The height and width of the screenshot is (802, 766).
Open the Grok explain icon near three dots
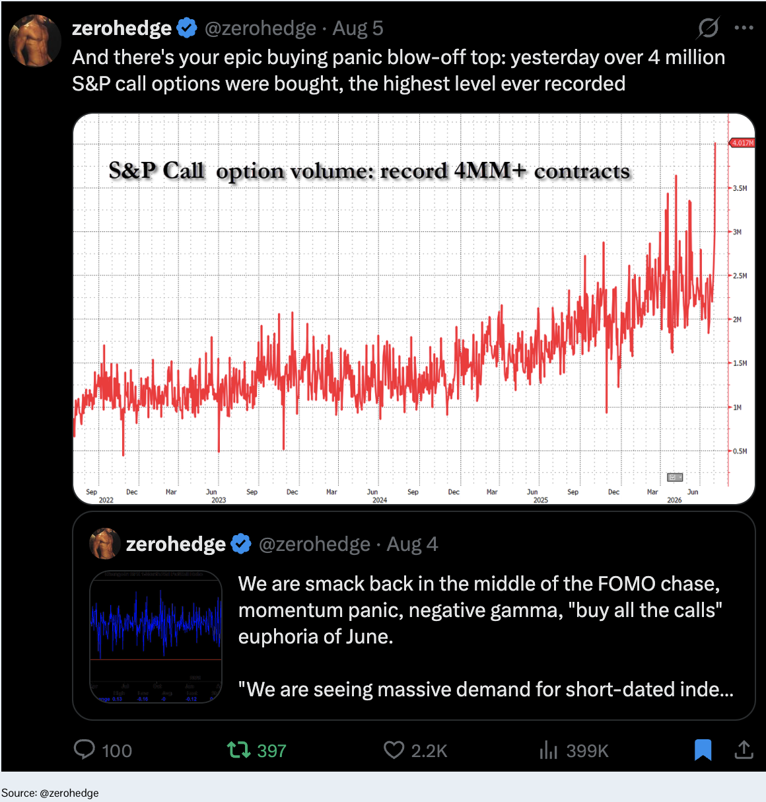[x=708, y=28]
